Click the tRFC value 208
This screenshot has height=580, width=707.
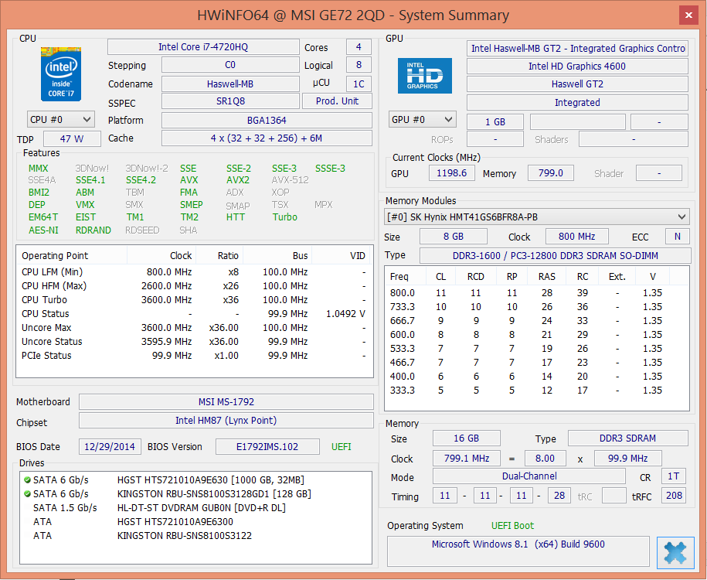tap(674, 496)
